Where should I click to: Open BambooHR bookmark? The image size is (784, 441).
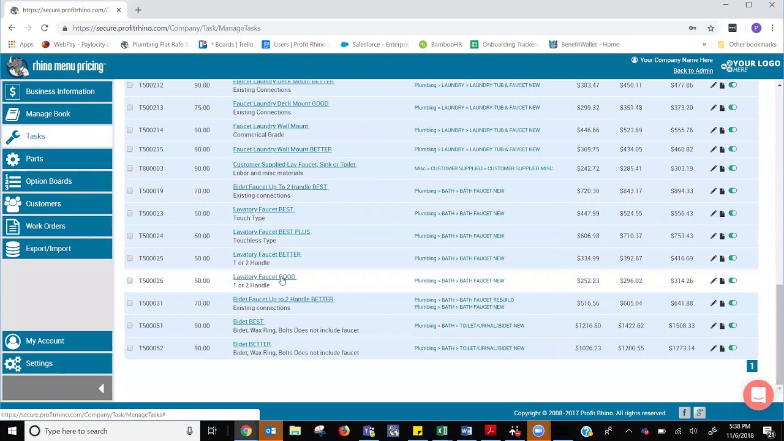[x=440, y=44]
